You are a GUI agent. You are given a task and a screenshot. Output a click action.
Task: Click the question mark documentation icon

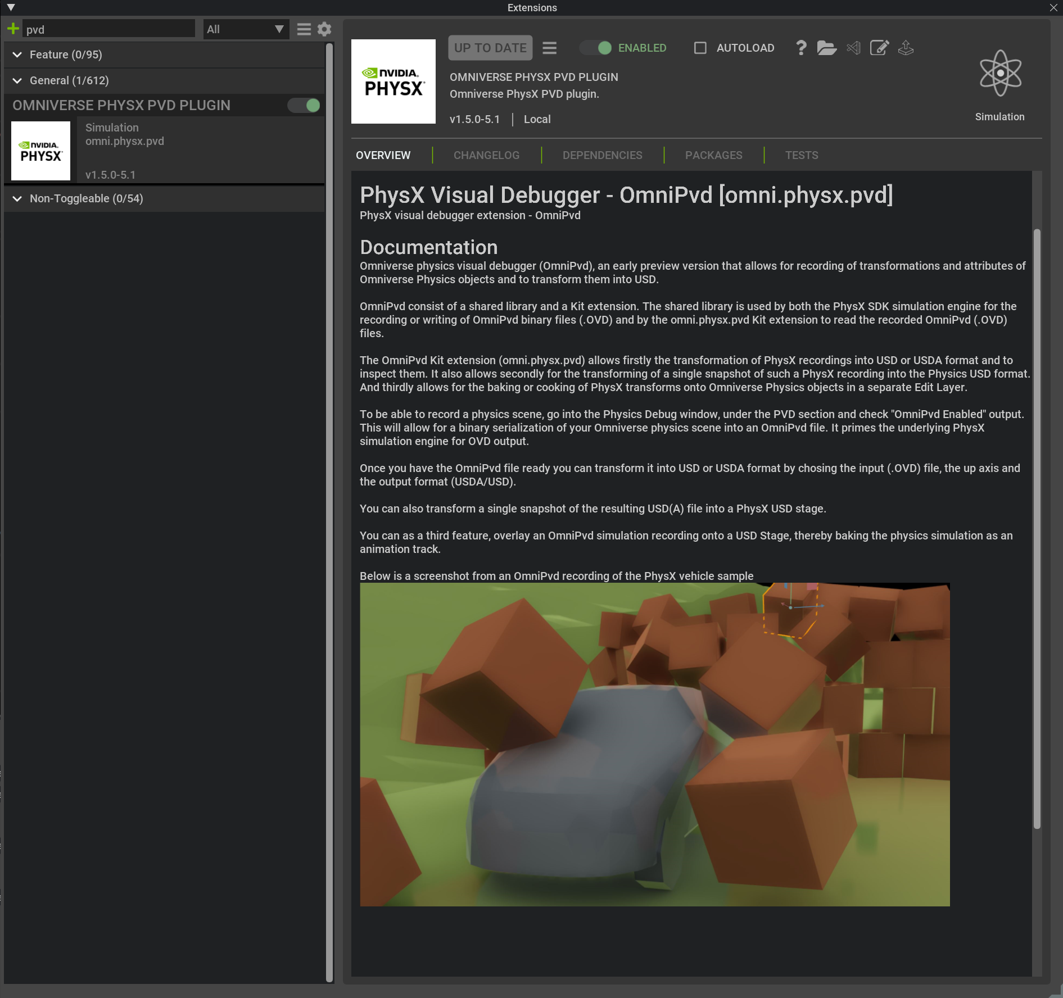[x=801, y=48]
